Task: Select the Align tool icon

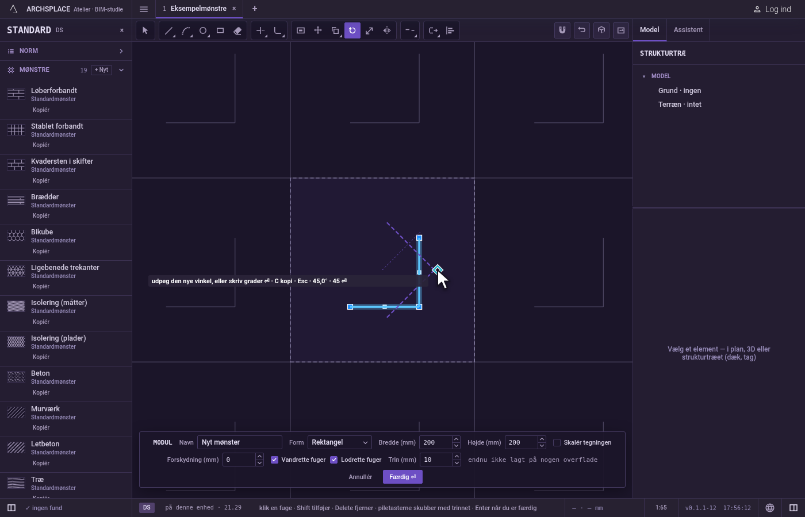Action: click(x=450, y=30)
